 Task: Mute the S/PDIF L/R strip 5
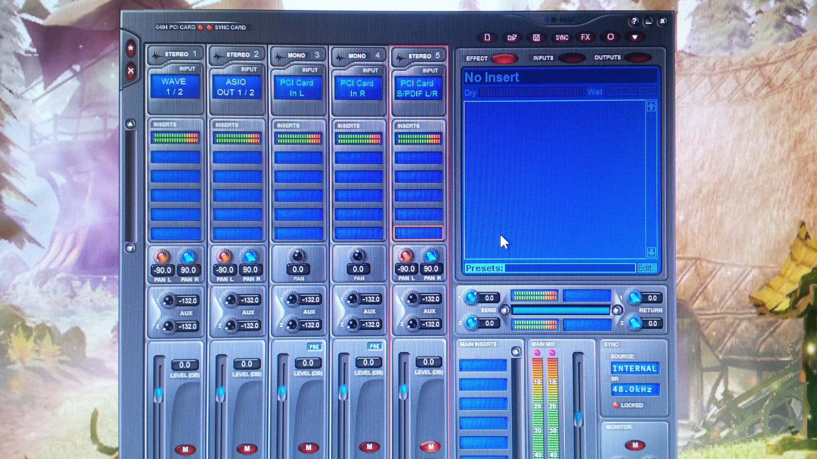pos(430,447)
